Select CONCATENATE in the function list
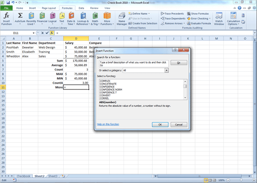The width and height of the screenshot is (257, 183). click(x=108, y=84)
